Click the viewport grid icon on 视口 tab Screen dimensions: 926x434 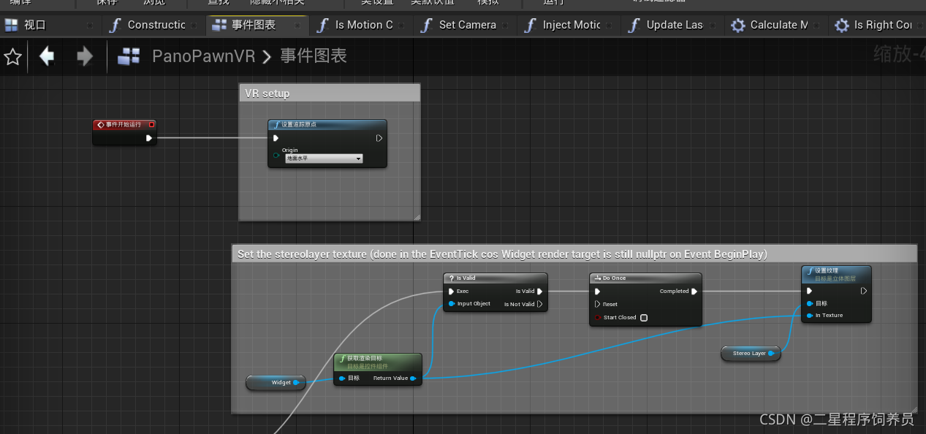point(11,25)
